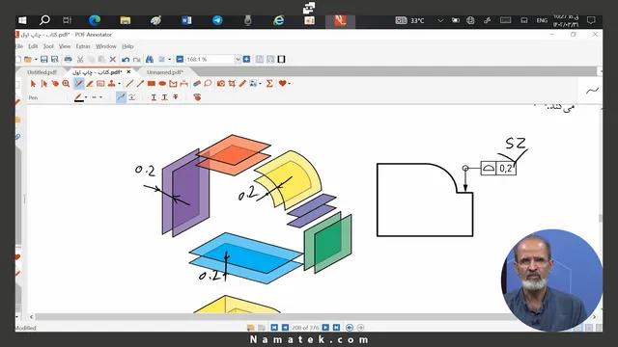
Task: Go to next page button
Action: (325, 328)
